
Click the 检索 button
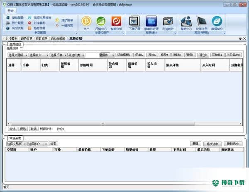[53, 144]
